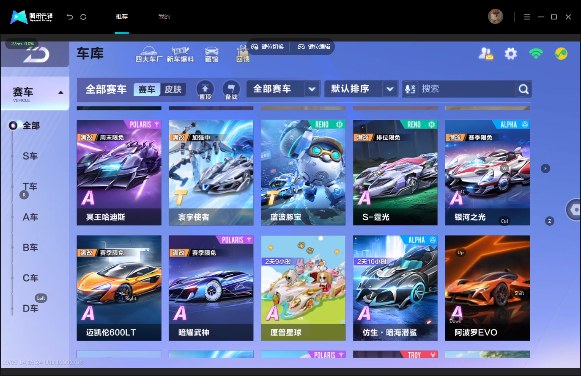Switch to the 我的 tab
Image resolution: width=581 pixels, height=376 pixels.
(x=164, y=17)
